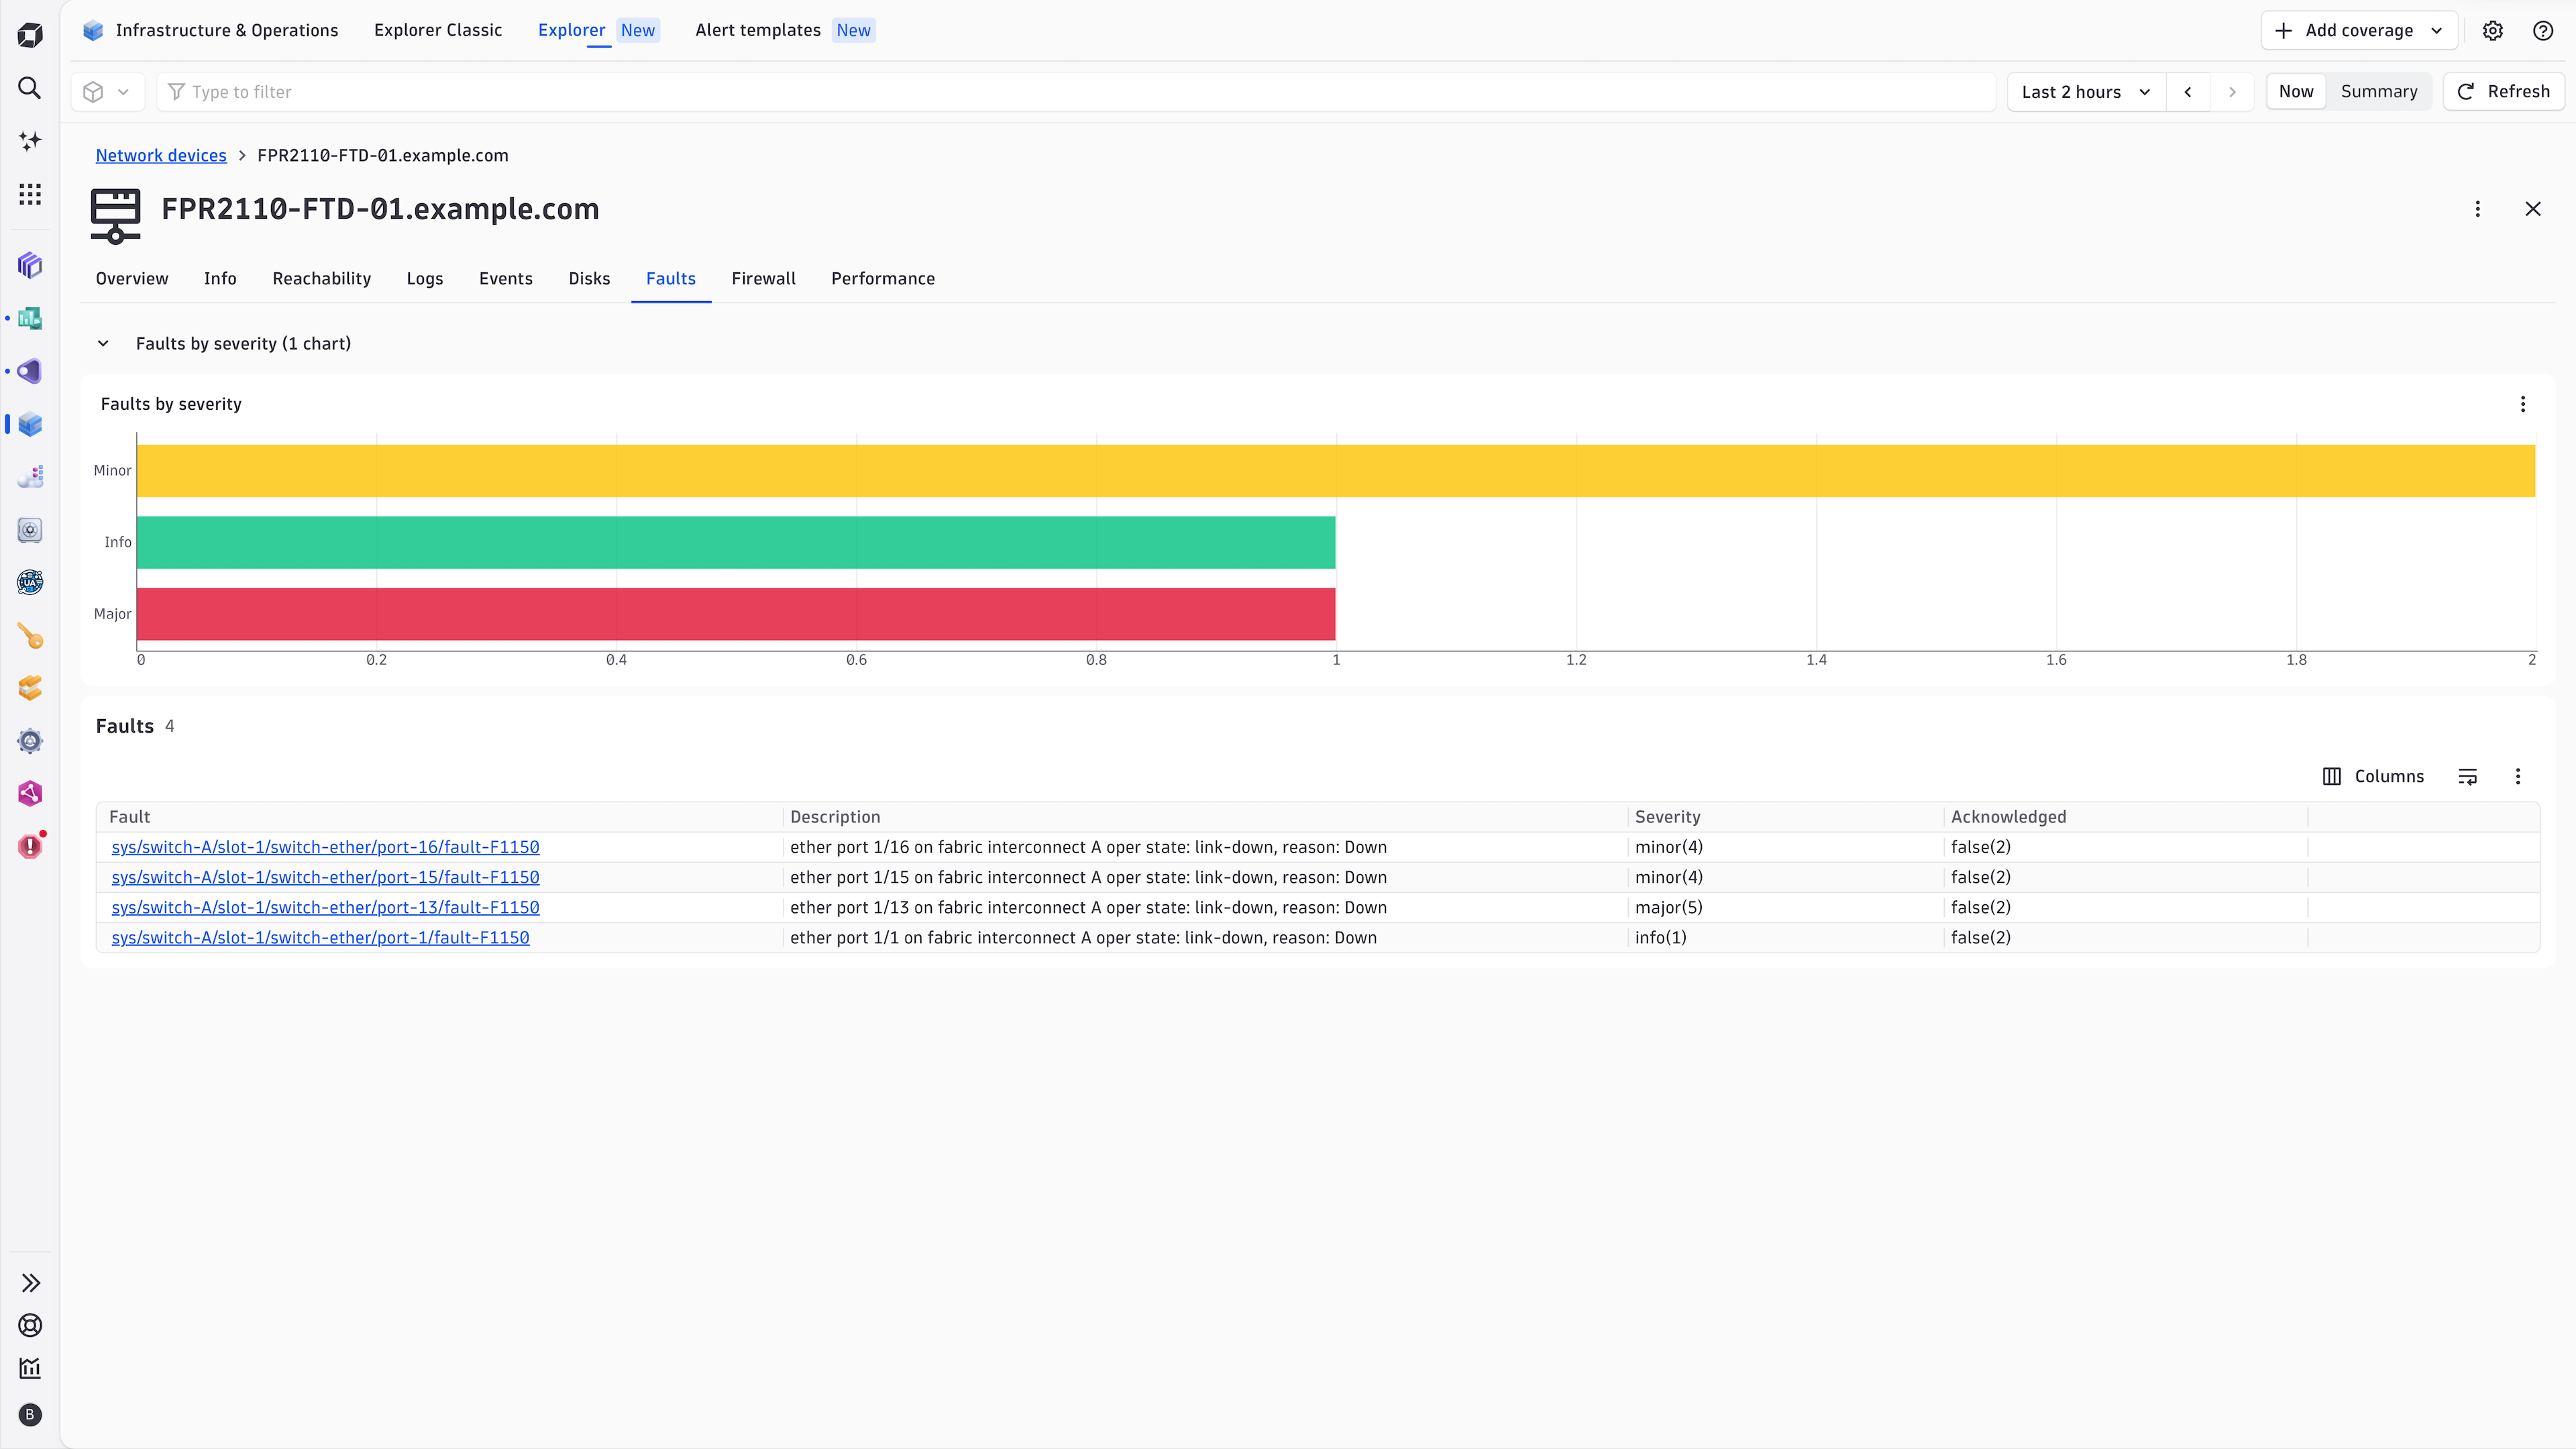Open the user profile avatar B
Image resolution: width=2576 pixels, height=1449 pixels.
click(x=30, y=1415)
